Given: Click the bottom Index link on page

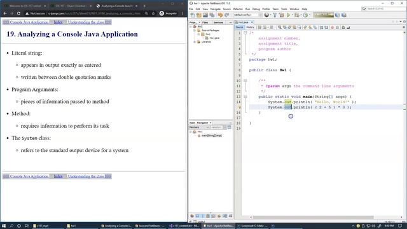Looking at the screenshot, I should coord(58,176).
